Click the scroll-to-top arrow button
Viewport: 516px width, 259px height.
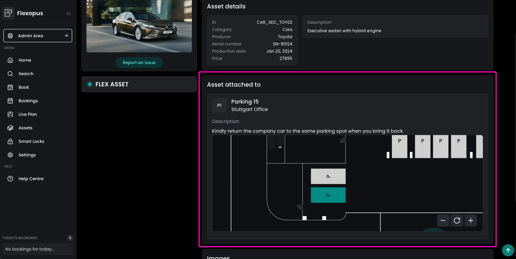tap(508, 250)
